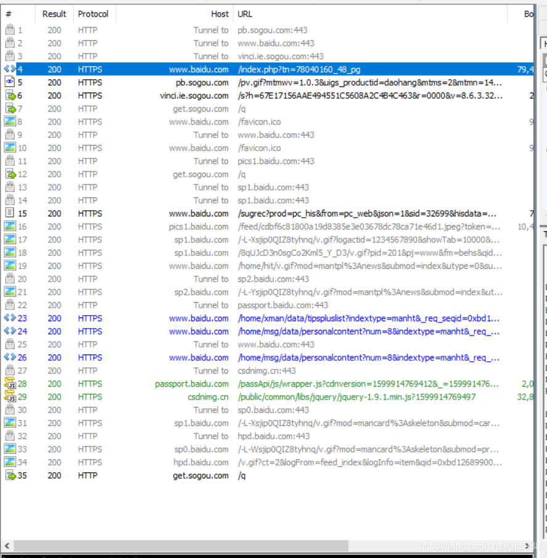Select the csdnimg.cn:443 tunnel row

click(267, 371)
